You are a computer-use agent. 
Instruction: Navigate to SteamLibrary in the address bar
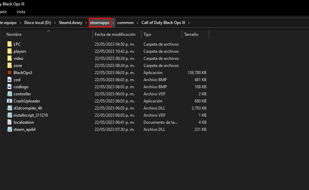[70, 23]
